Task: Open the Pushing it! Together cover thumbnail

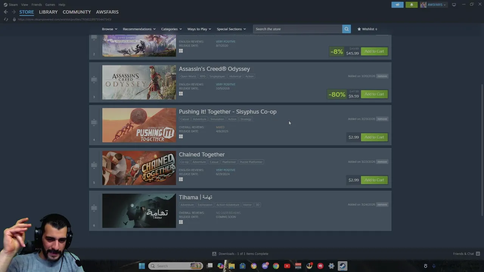Action: (x=139, y=125)
